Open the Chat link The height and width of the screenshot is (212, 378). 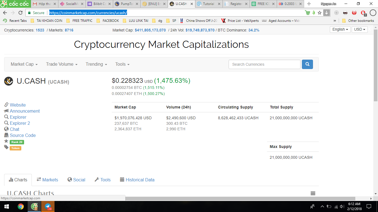(15, 129)
